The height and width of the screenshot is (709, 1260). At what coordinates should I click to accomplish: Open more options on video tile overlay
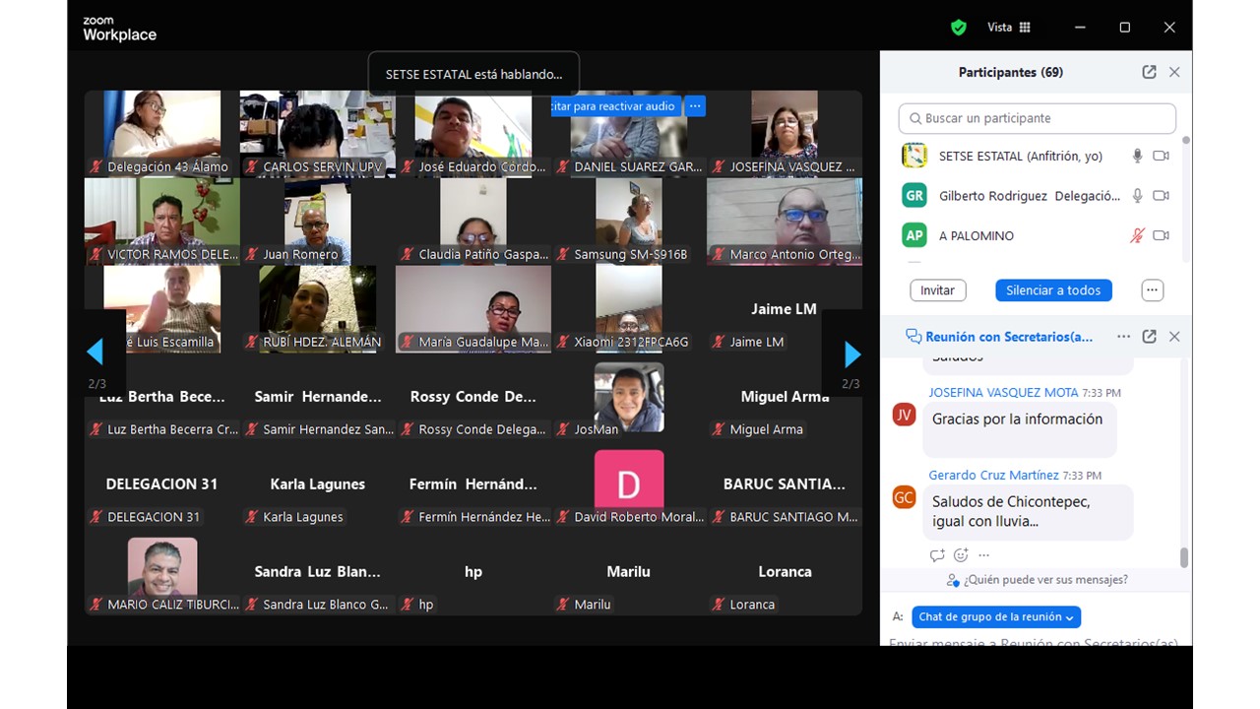[x=695, y=105]
